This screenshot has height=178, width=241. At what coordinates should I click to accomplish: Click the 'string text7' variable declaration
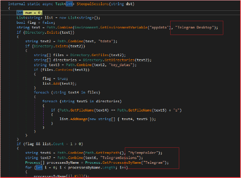tap(38, 158)
